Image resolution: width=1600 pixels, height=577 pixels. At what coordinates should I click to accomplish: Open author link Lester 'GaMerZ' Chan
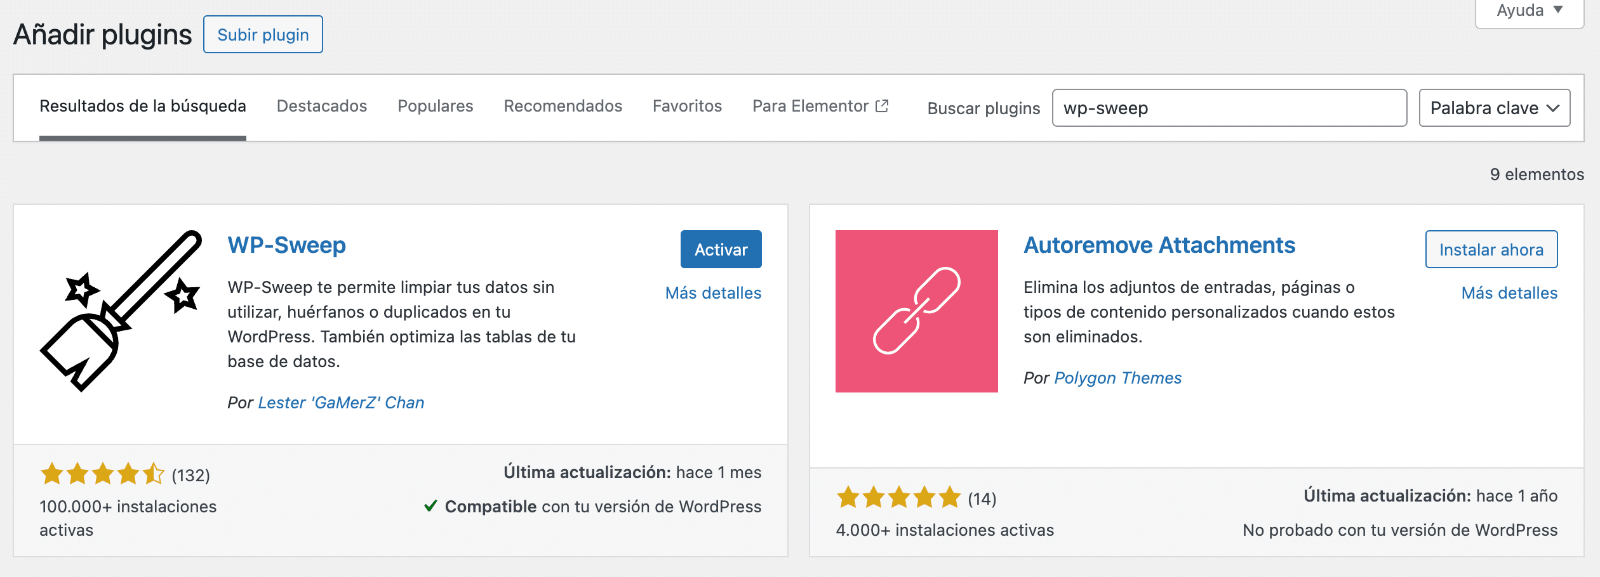341,403
